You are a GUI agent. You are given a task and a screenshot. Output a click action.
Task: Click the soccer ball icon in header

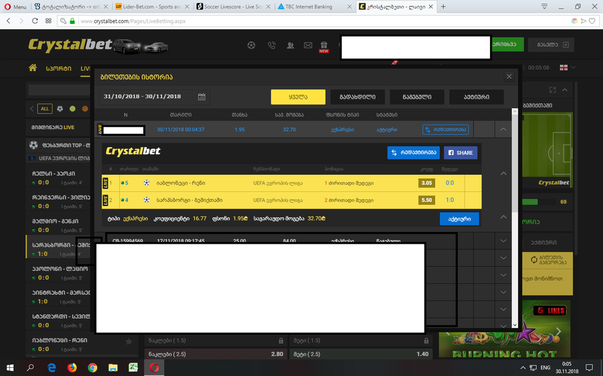[251, 45]
